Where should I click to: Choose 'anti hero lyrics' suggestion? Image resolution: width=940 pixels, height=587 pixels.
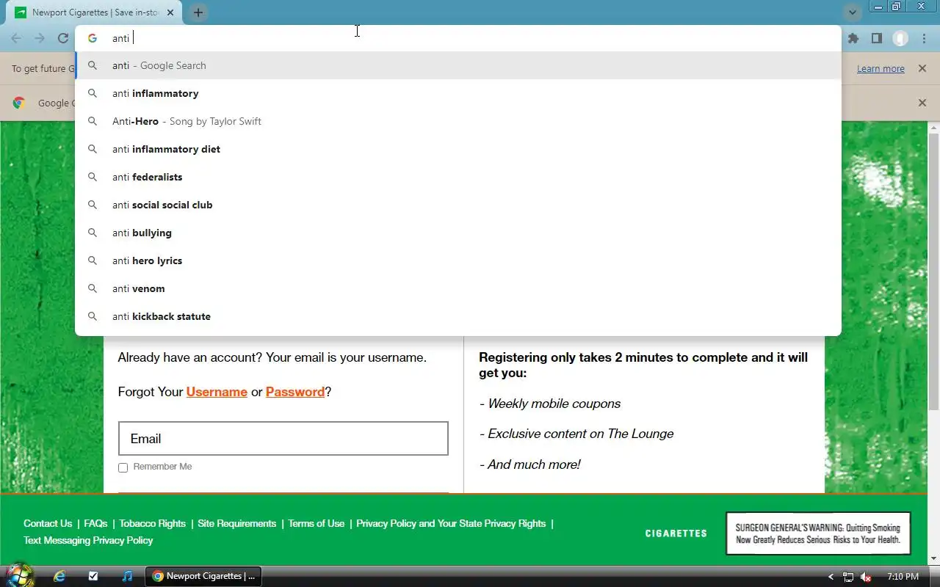[x=458, y=260]
